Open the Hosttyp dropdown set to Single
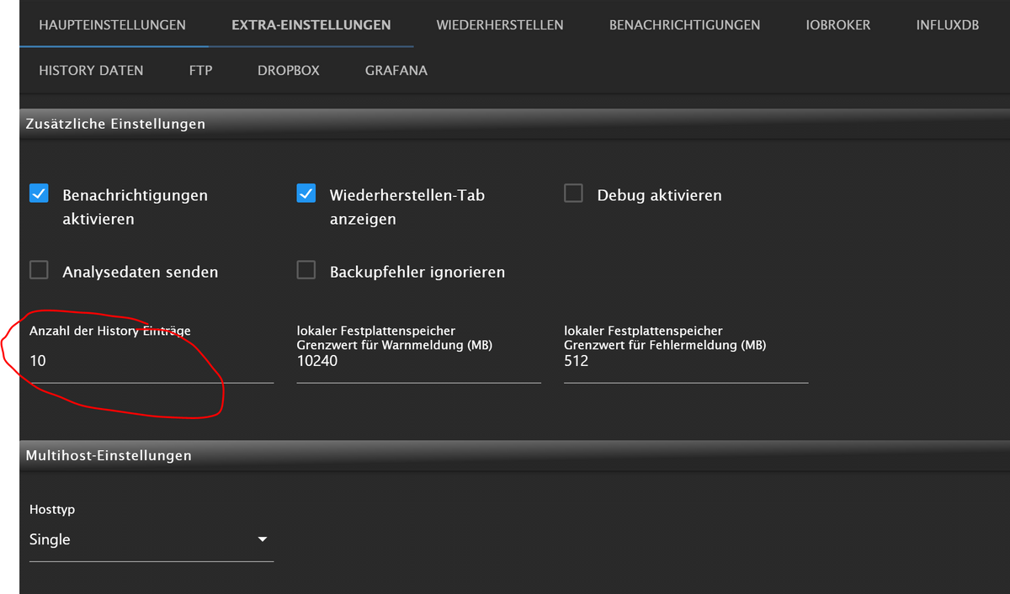Viewport: 1010px width, 594px height. (x=151, y=539)
